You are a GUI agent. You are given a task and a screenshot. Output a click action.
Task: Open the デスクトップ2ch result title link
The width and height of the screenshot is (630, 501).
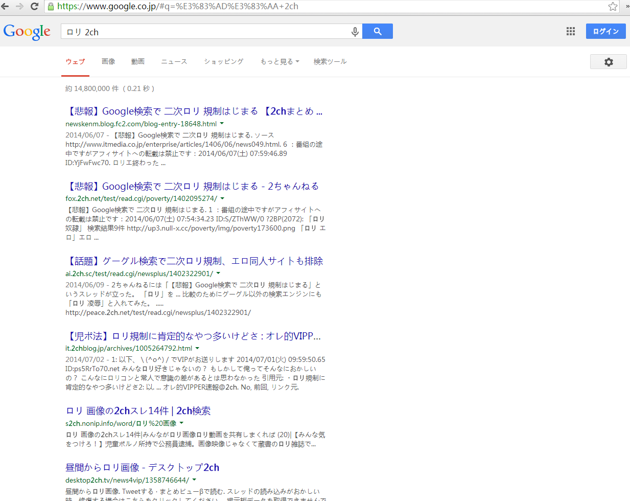tap(143, 468)
